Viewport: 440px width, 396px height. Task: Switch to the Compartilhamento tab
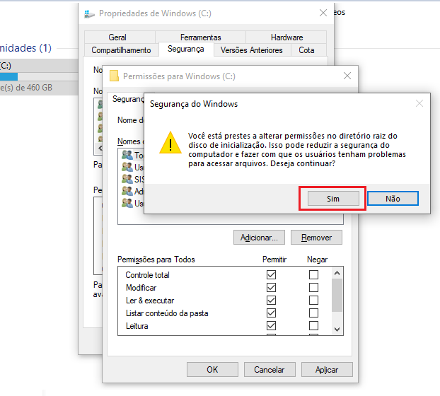pyautogui.click(x=121, y=50)
